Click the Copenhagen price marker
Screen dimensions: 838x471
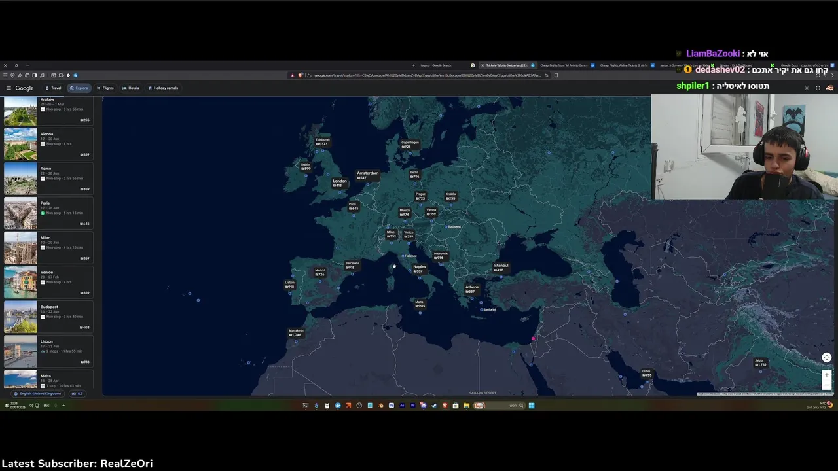click(410, 145)
